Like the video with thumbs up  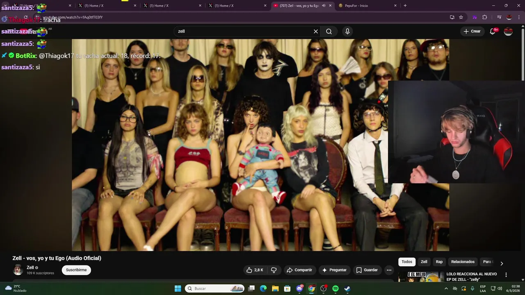[x=254, y=270]
